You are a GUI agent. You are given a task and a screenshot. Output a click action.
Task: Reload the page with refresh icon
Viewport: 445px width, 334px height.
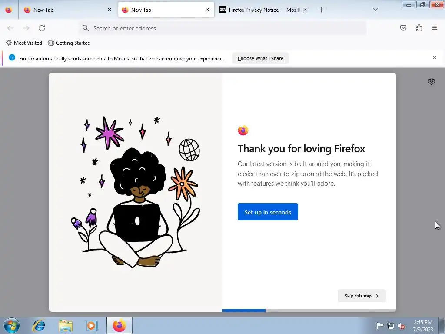point(42,28)
